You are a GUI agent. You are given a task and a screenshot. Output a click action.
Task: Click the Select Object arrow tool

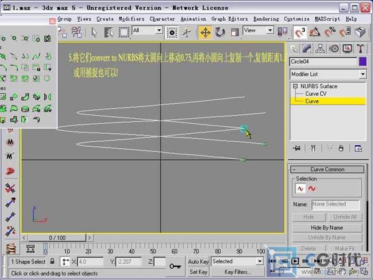point(94,32)
